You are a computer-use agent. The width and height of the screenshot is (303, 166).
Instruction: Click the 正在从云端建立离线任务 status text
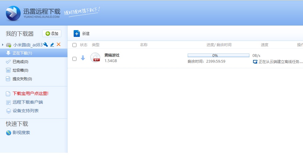(280, 62)
